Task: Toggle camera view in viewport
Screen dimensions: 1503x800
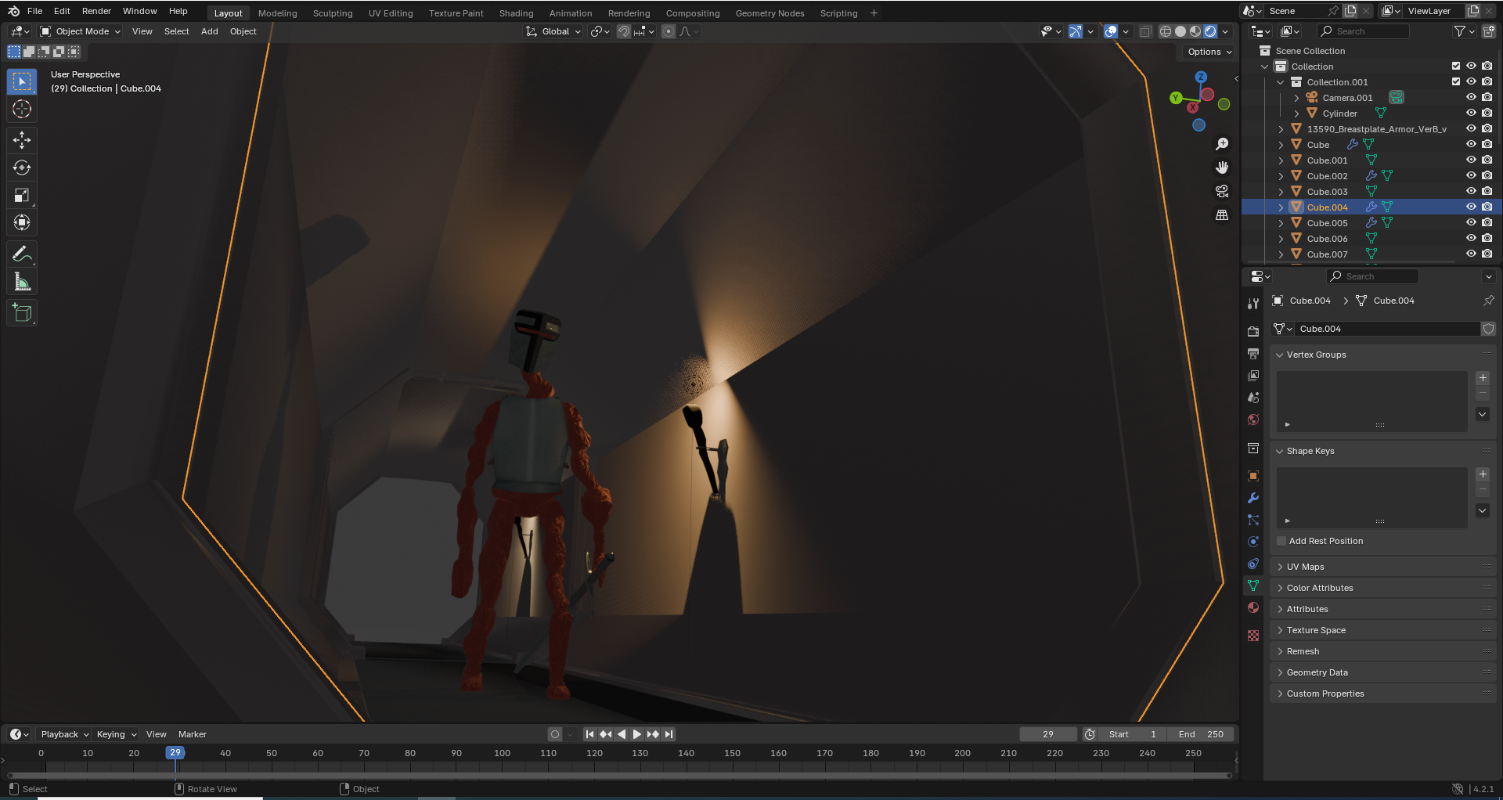Action: (x=1221, y=191)
